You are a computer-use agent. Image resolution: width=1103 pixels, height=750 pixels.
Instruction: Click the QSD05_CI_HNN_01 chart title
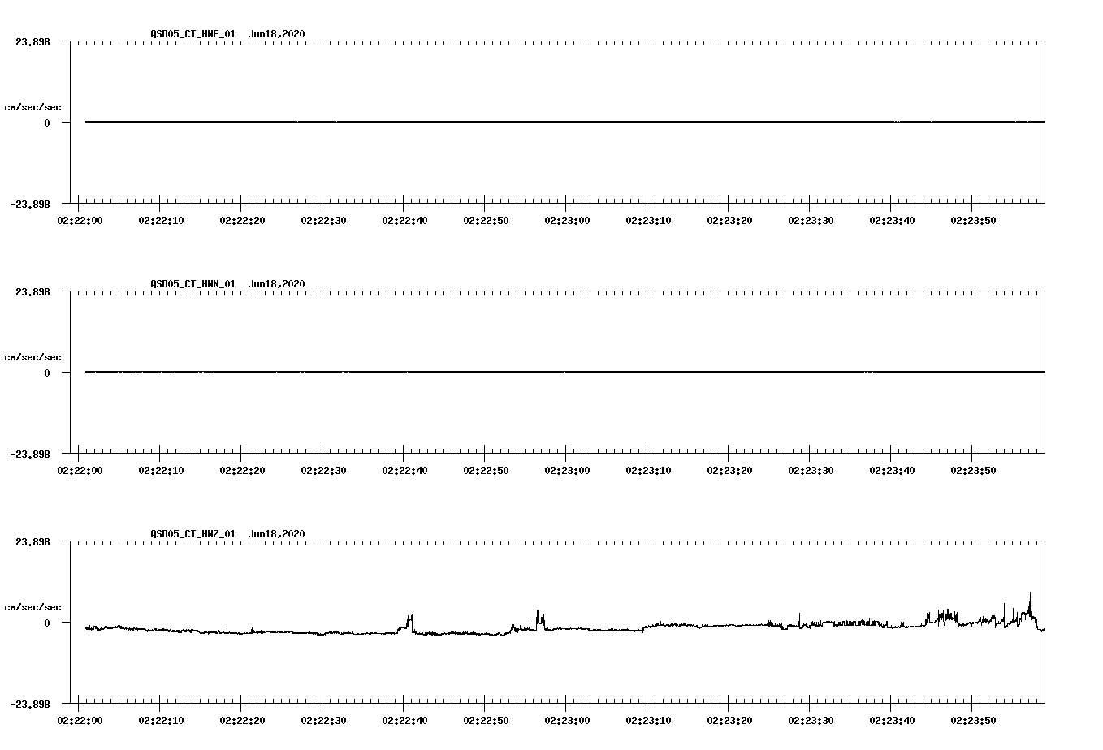227,283
